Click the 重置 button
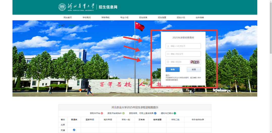The height and width of the screenshot is (133, 272). pos(194,70)
